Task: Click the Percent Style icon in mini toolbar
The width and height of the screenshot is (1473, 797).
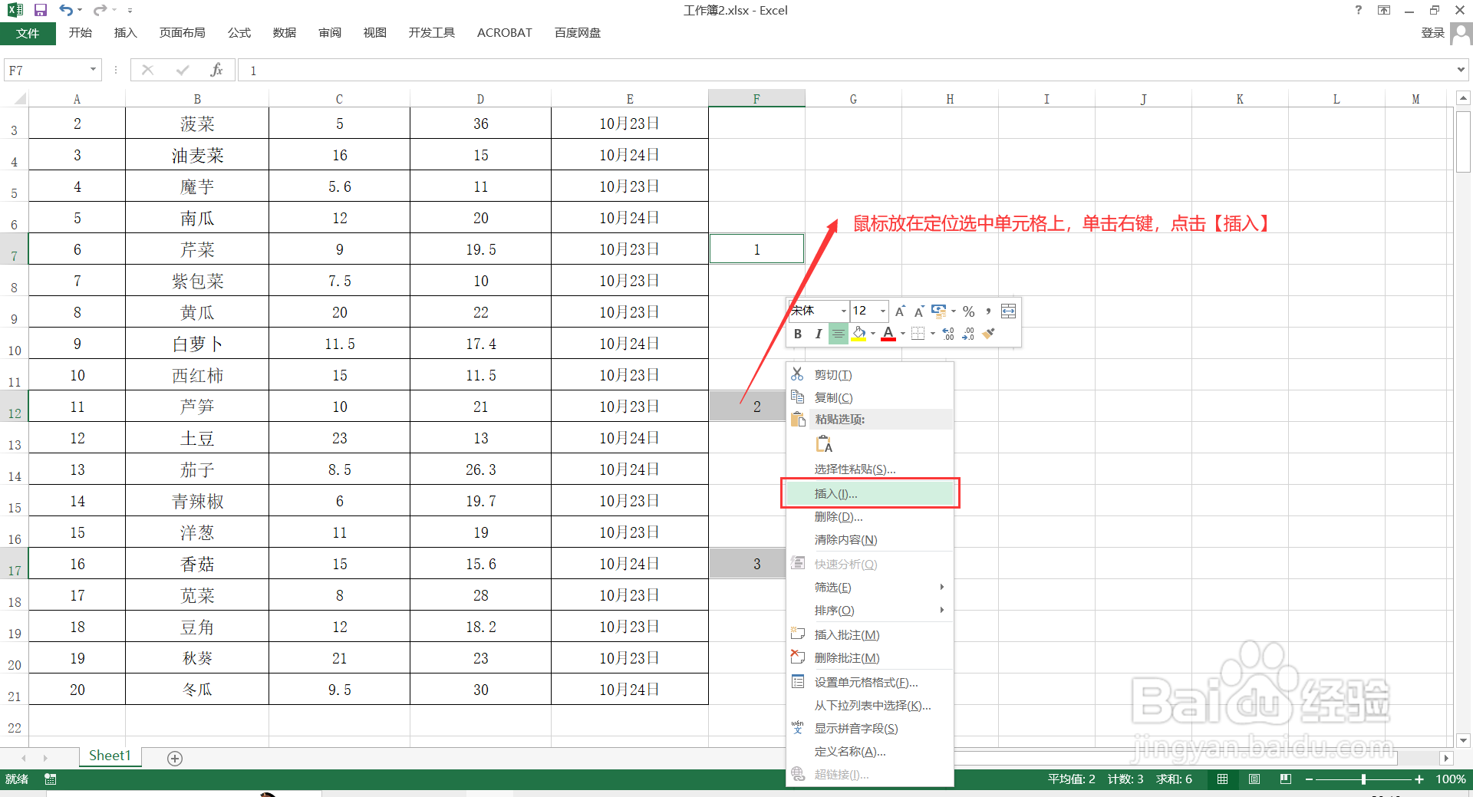Action: pyautogui.click(x=969, y=311)
